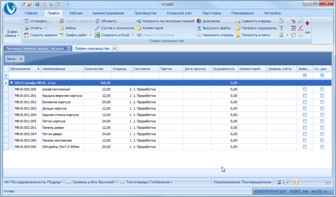Open the 'Администрирование' ribbon tab
The width and height of the screenshot is (336, 197).
[x=108, y=13]
